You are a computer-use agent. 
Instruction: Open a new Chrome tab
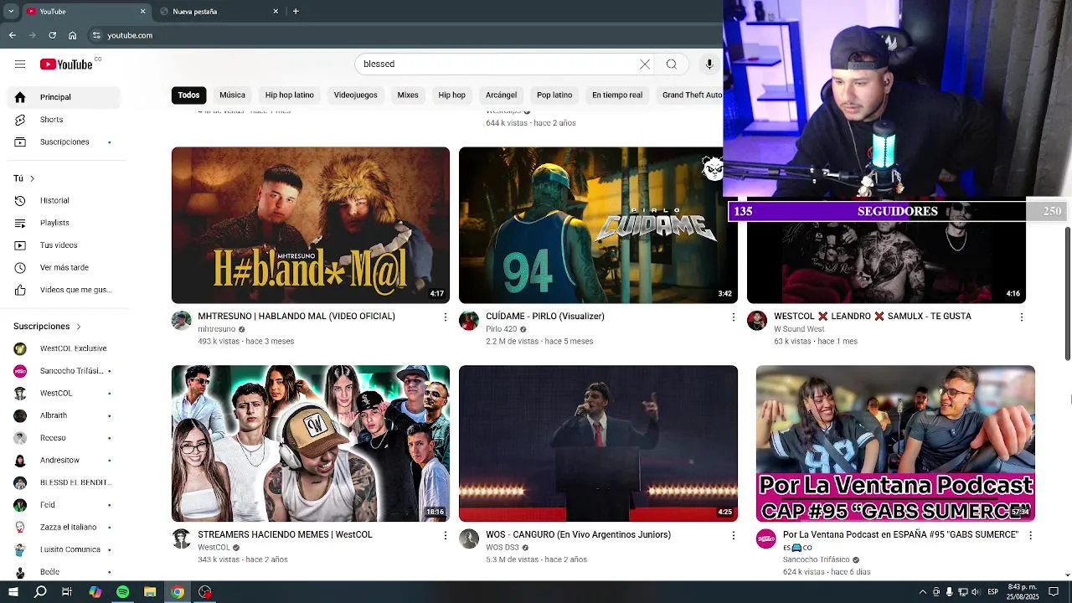tap(296, 12)
